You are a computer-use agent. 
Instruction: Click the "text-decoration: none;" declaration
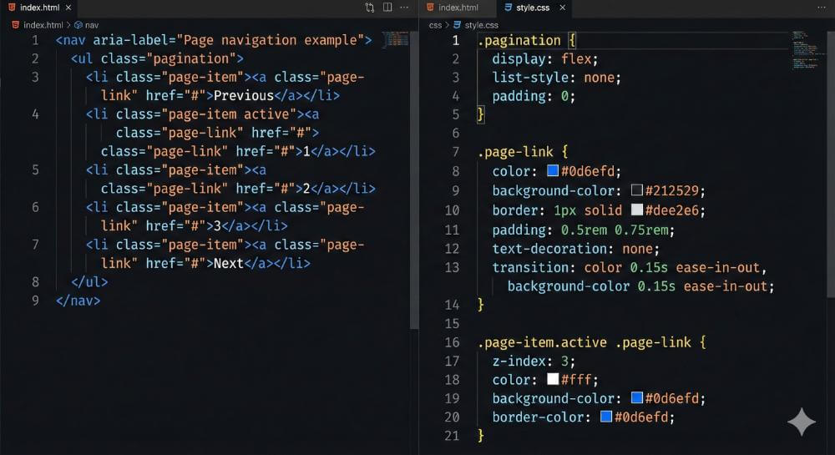575,249
